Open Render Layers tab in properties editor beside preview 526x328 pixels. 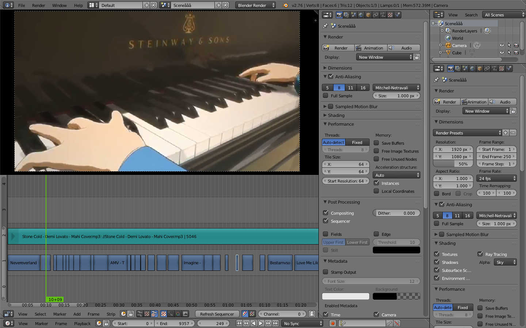coord(346,15)
